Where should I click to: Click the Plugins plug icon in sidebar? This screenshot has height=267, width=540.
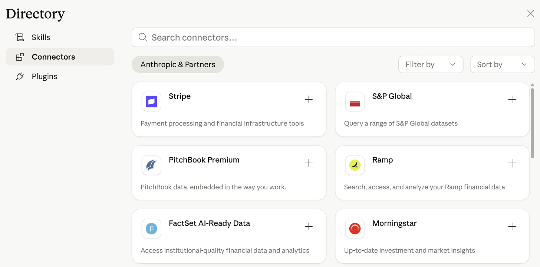tap(19, 77)
